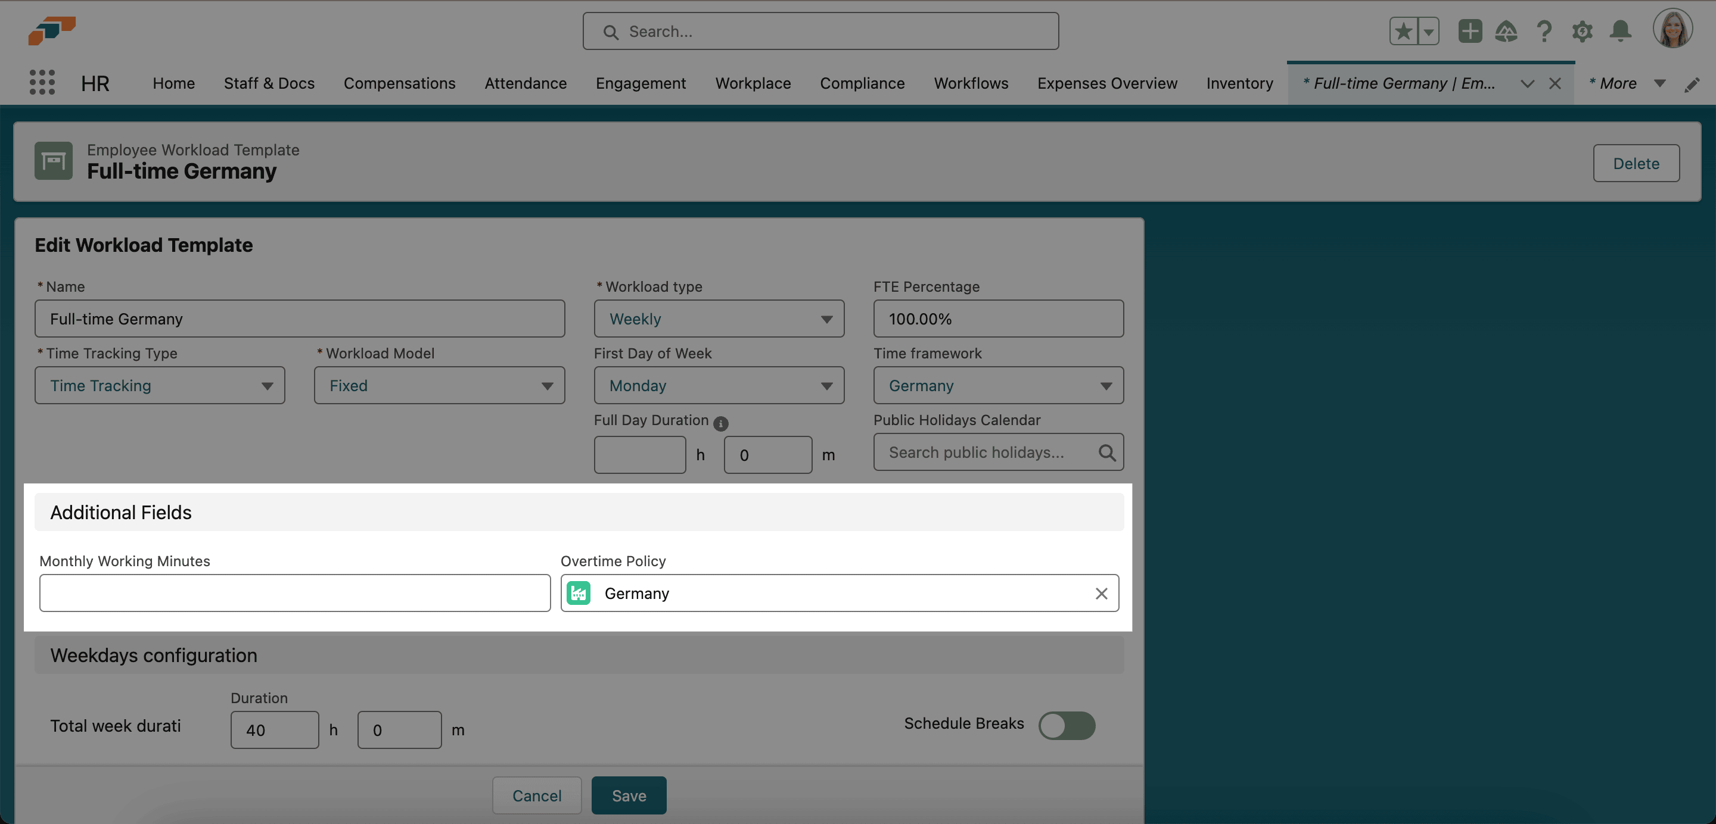Viewport: 1716px width, 824px height.
Task: Close the Full-time Germany tab
Action: pyautogui.click(x=1555, y=83)
